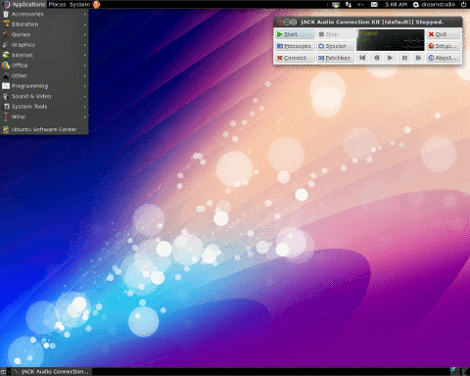Open the power session menu icon
Image resolution: width=470 pixels, height=376 pixels.
click(x=463, y=4)
